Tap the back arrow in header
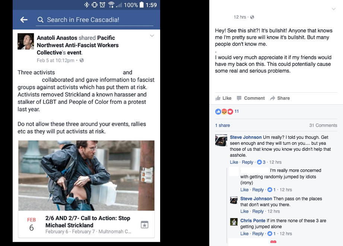Image resolution: width=343 pixels, height=246 pixels. tap(24, 20)
